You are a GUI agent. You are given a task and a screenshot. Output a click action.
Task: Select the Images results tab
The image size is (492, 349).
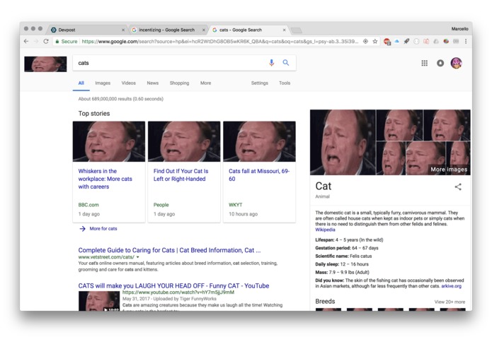pos(103,83)
